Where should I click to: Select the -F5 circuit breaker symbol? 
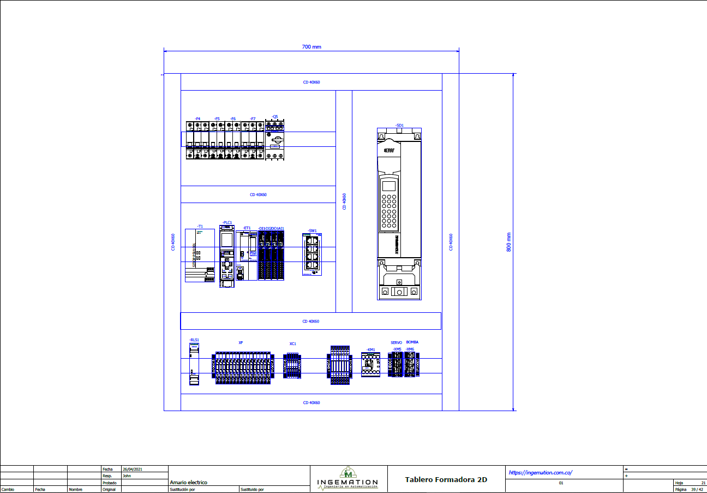click(x=217, y=140)
